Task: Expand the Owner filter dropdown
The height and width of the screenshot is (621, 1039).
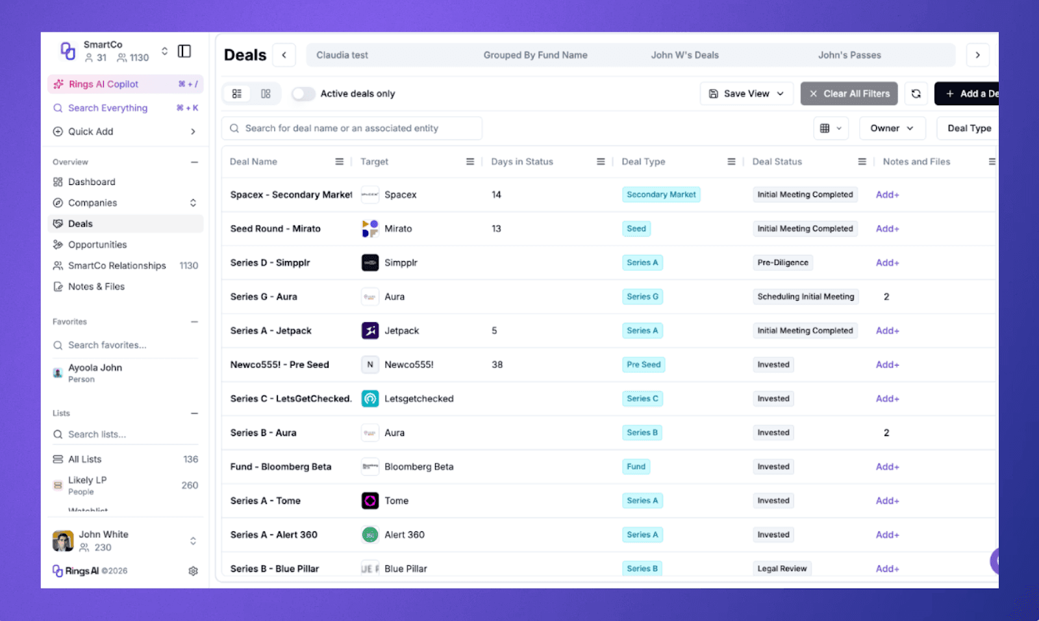Action: click(x=892, y=128)
